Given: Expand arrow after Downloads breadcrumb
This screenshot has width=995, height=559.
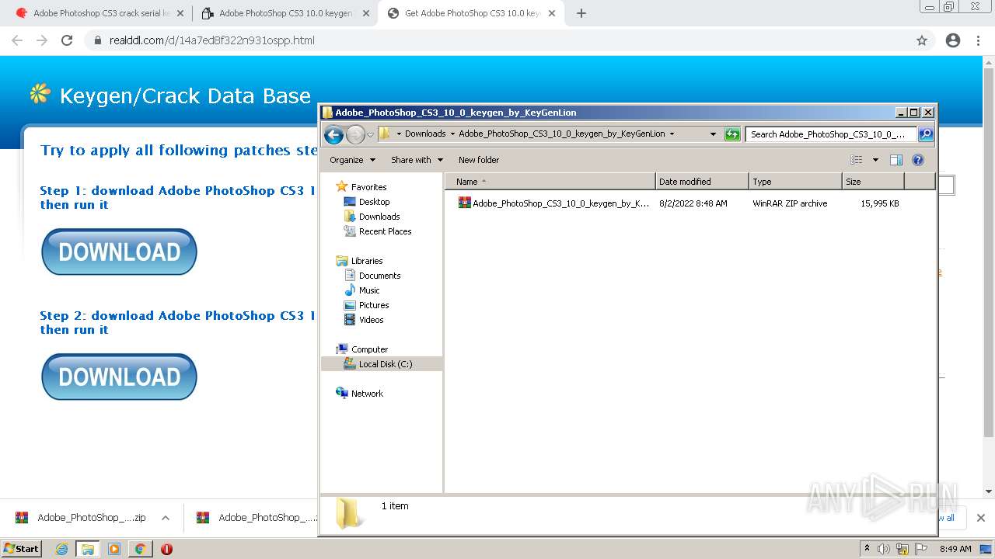Looking at the screenshot, I should tap(452, 134).
